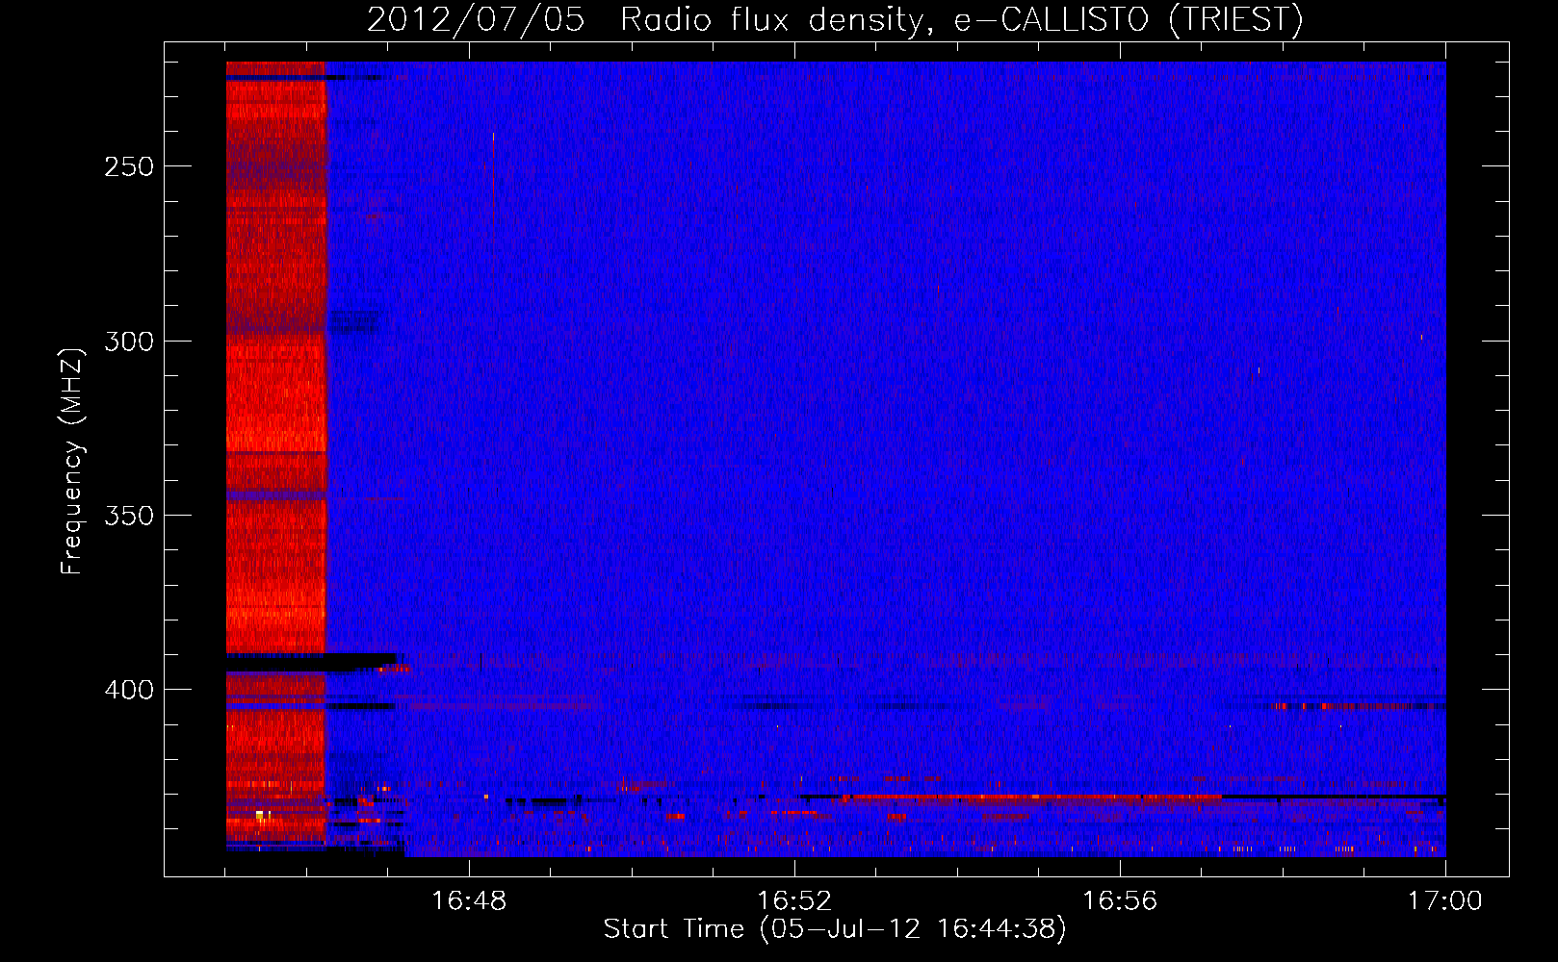This screenshot has width=1558, height=962.
Task: Click the 17:00 time tick label
Action: coord(1445,901)
